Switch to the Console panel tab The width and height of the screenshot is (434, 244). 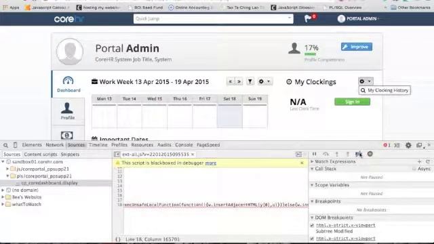point(184,145)
